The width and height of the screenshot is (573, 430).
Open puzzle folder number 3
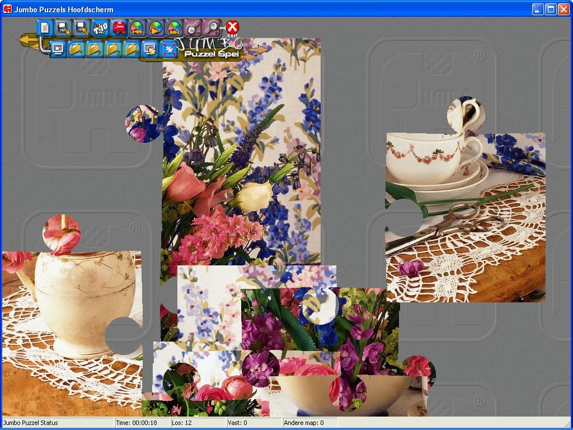(114, 49)
